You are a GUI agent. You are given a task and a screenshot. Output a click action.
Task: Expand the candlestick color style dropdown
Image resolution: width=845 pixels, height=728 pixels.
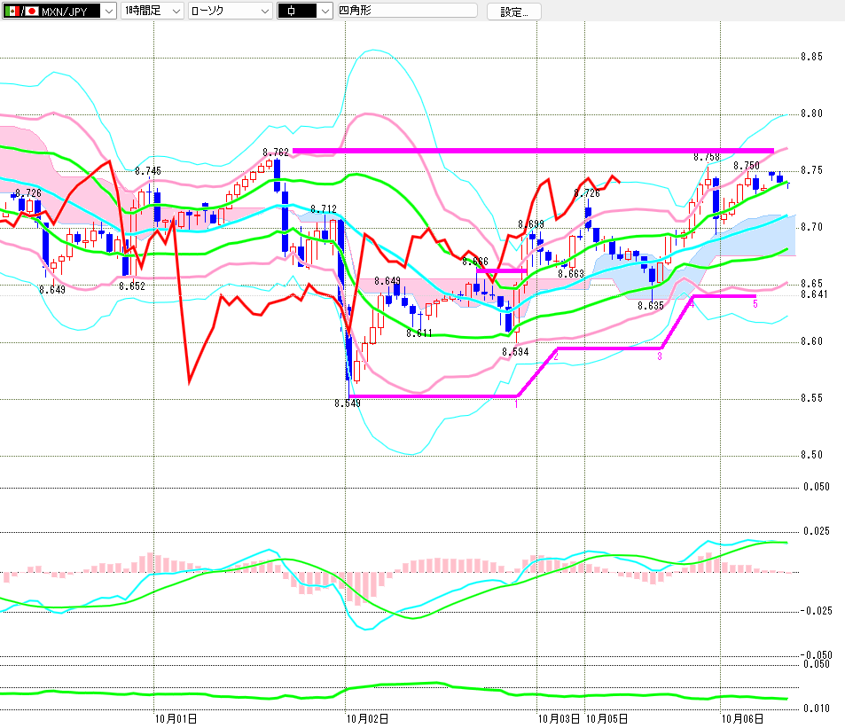point(305,11)
